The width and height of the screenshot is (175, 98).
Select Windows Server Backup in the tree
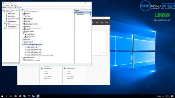tap(13, 25)
